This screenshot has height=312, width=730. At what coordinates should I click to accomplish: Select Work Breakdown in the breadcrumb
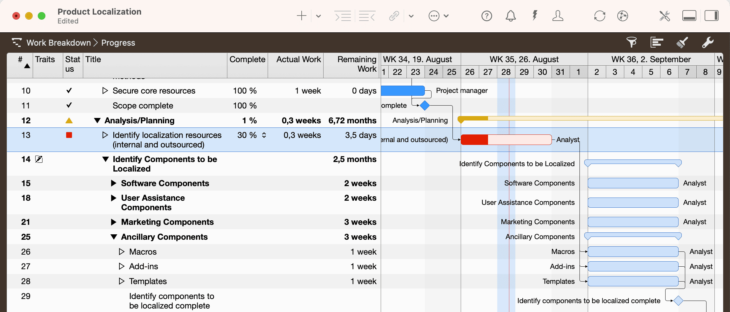click(x=58, y=43)
